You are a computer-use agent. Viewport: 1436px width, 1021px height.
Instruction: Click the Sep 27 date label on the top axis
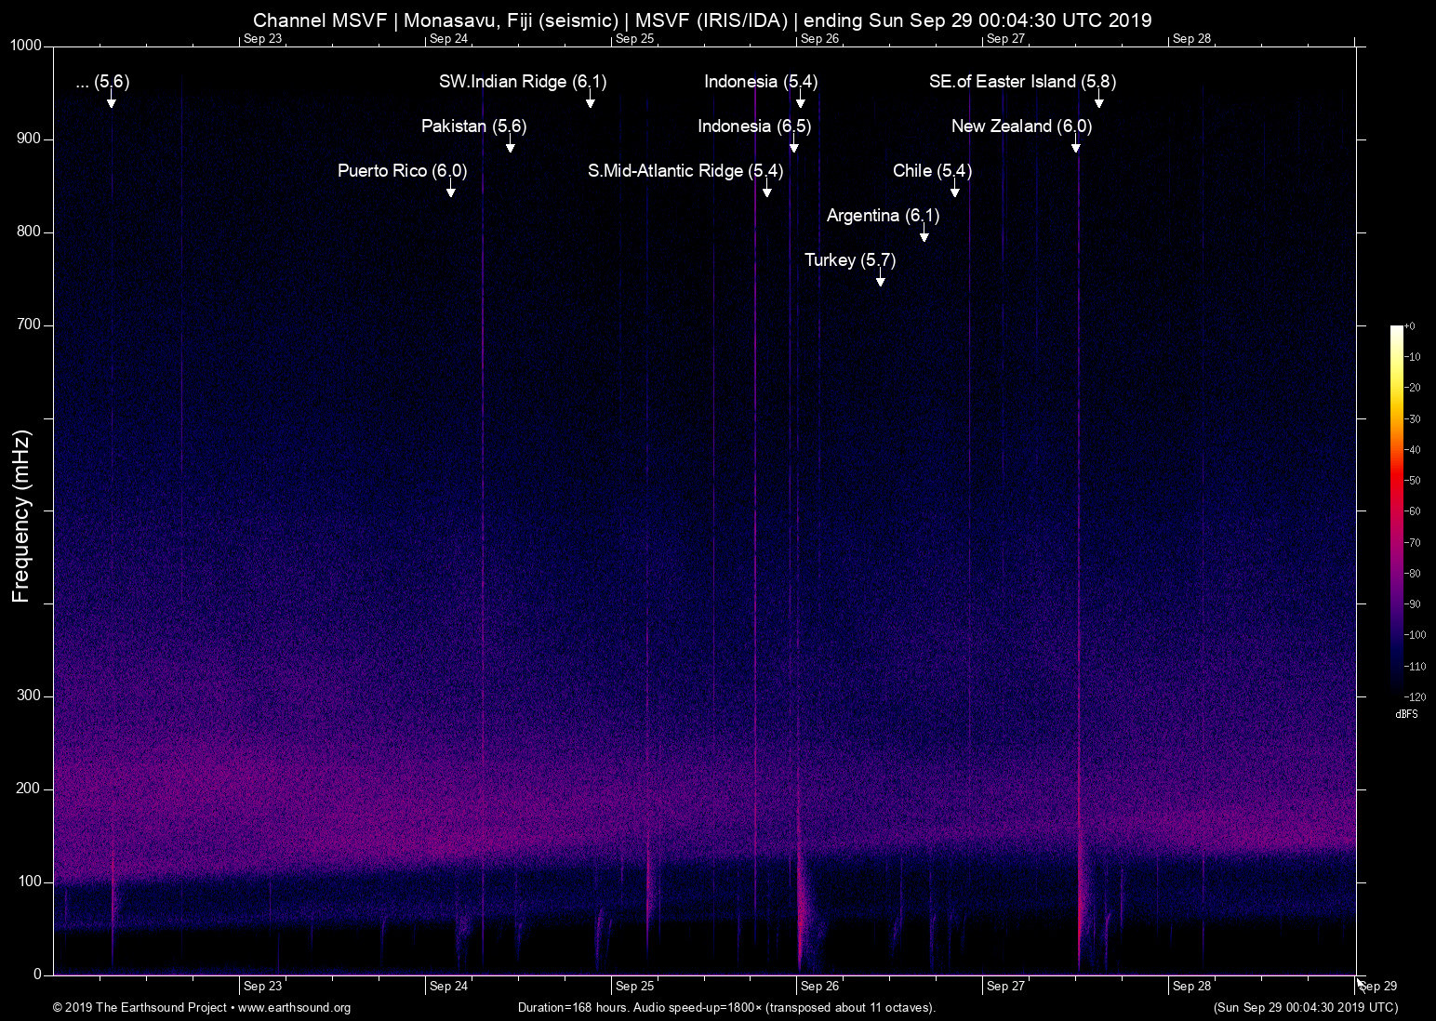pos(1005,39)
